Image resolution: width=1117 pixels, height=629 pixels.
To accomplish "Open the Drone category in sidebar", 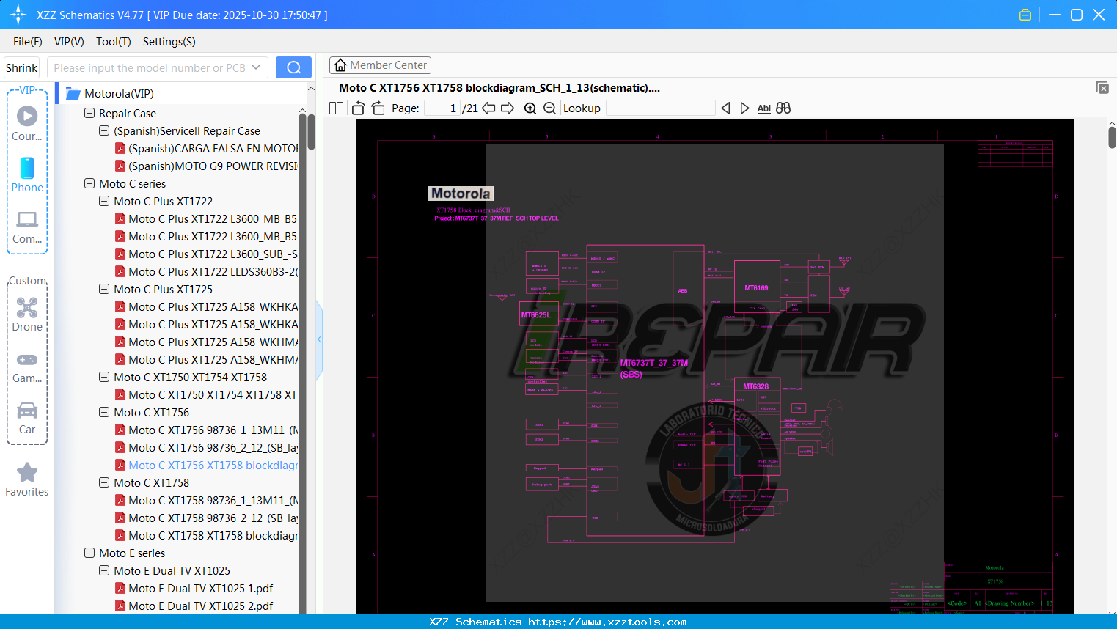I will (27, 314).
